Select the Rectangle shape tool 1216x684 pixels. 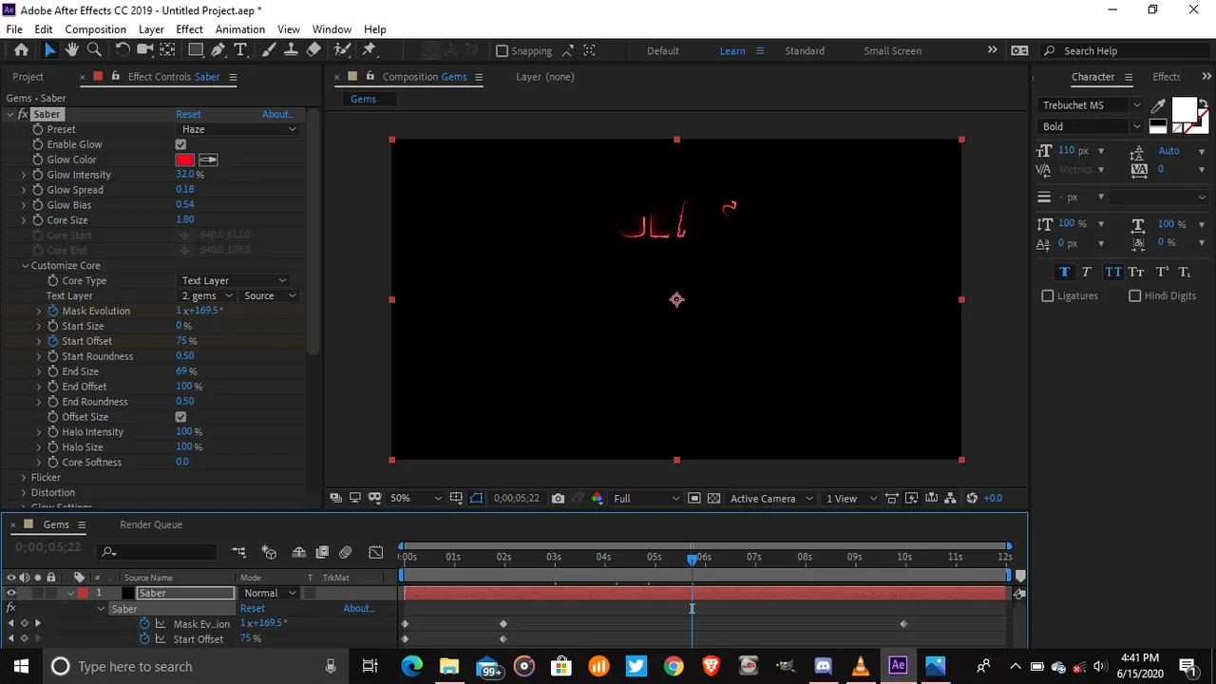tap(196, 50)
